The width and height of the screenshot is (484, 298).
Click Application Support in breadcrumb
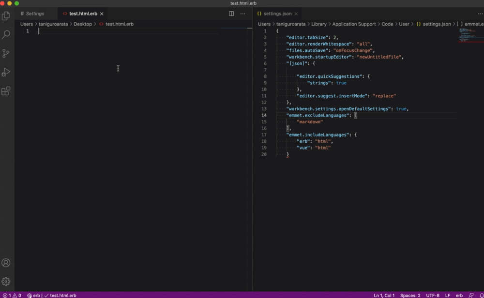coord(354,24)
